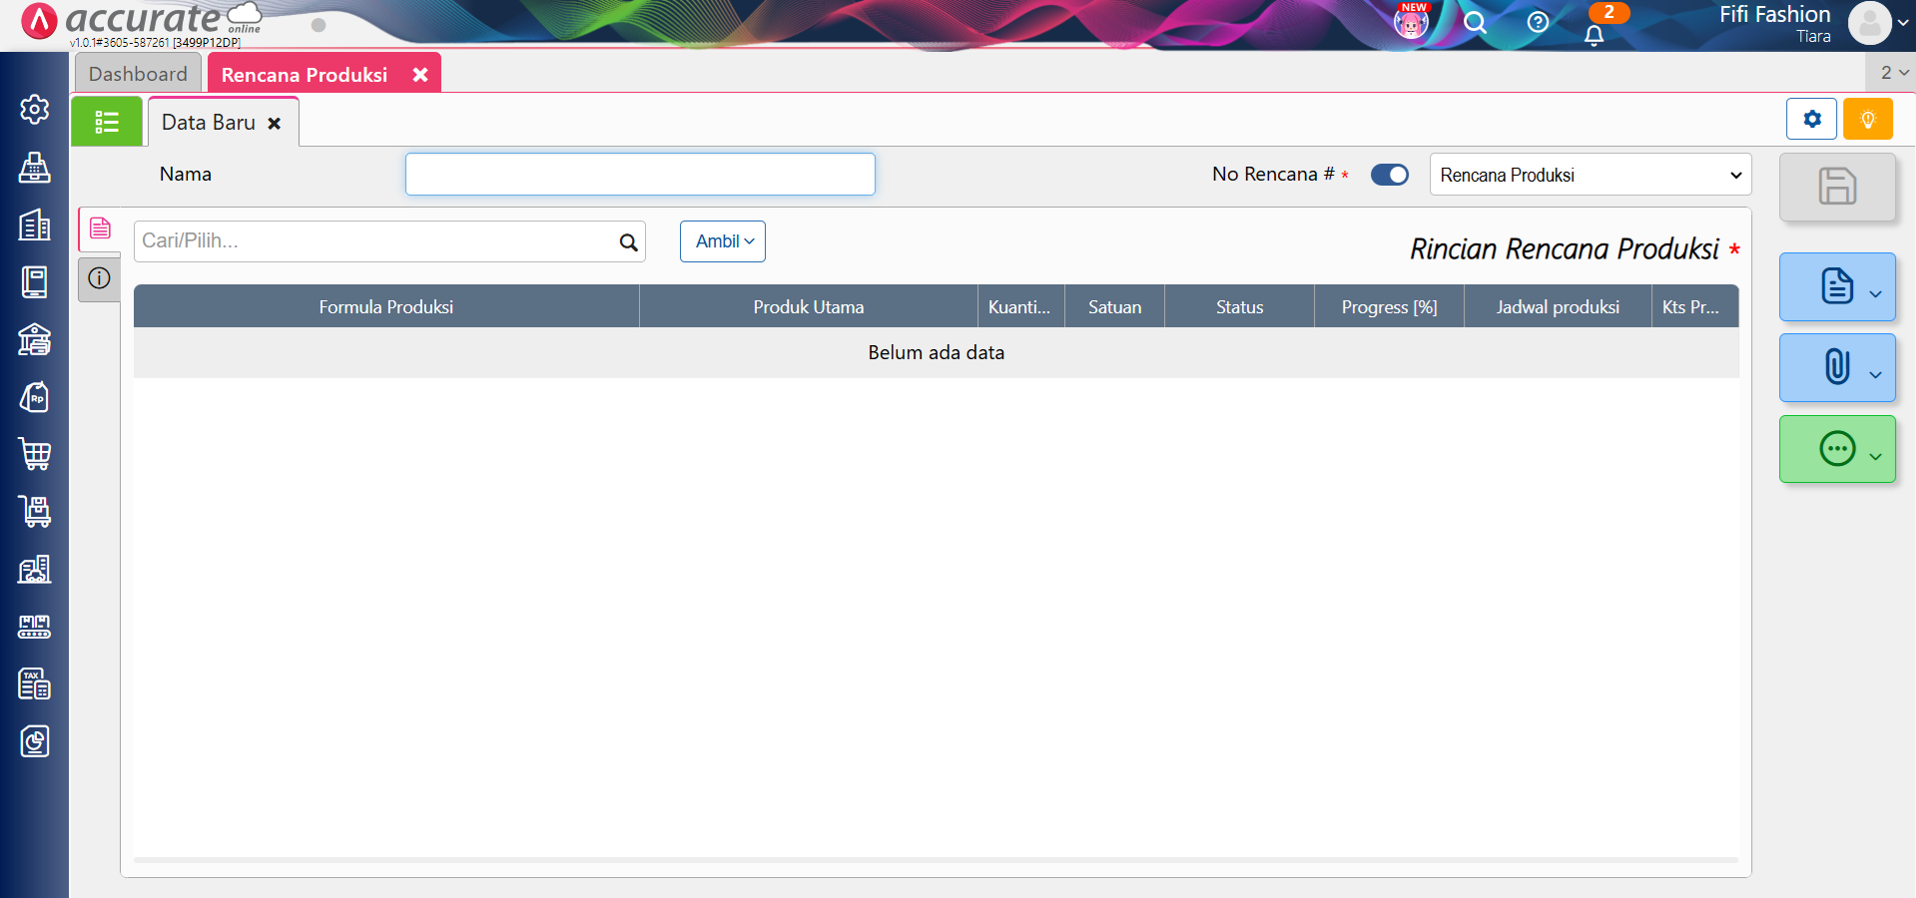Image resolution: width=1916 pixels, height=898 pixels.
Task: Close the Rencana Produksi tab
Action: (420, 75)
